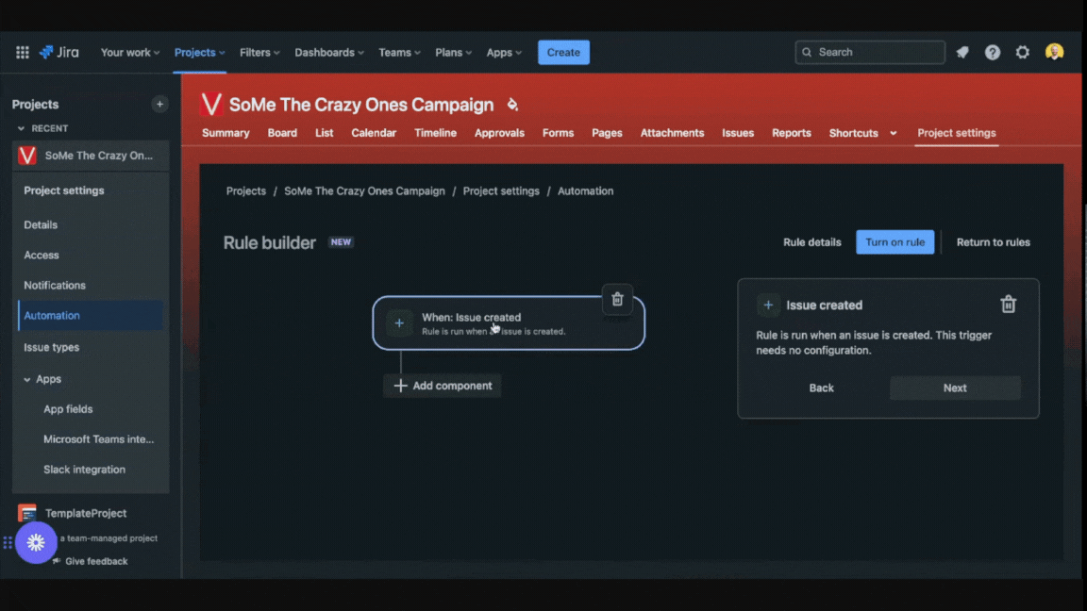This screenshot has width=1087, height=611.
Task: Click the purple floating asterisk button
Action: point(36,542)
